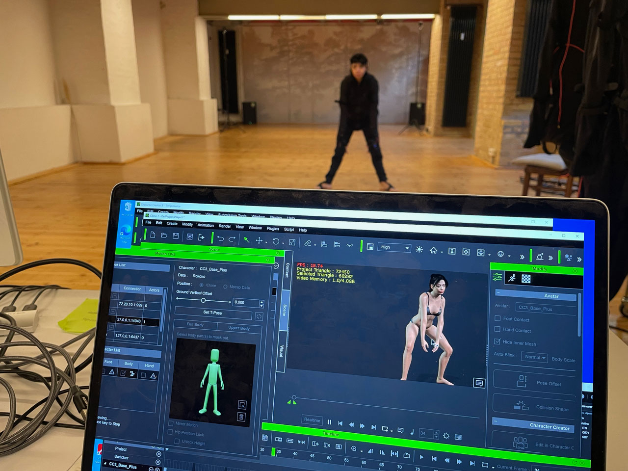Image resolution: width=628 pixels, height=471 pixels.
Task: Open the Animation menu
Action: (206, 225)
